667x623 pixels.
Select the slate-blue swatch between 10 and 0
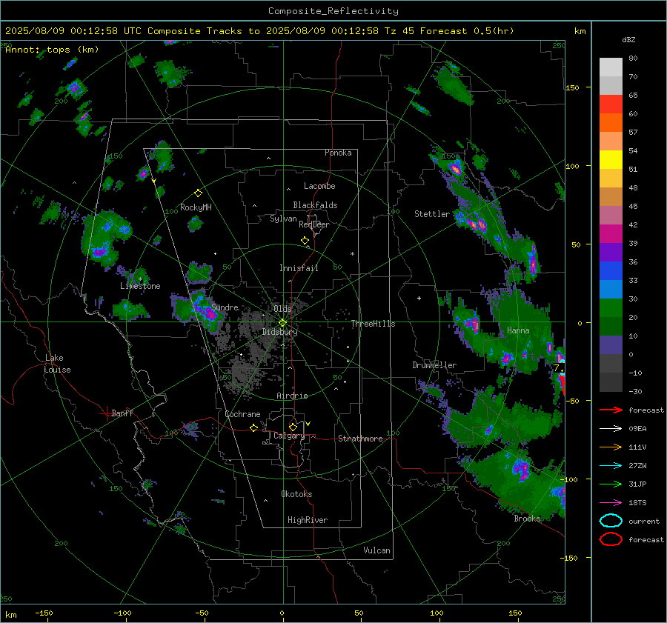[611, 345]
